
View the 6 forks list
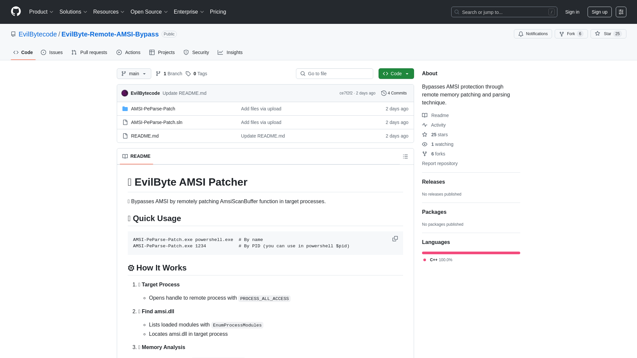click(434, 154)
